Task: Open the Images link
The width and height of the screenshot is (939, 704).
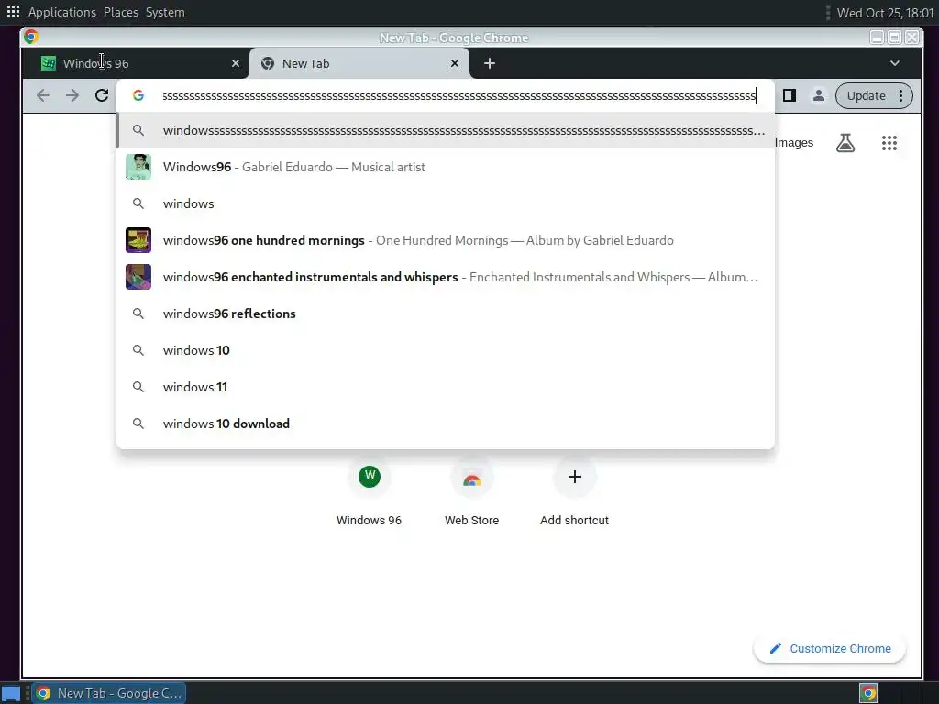Action: [x=793, y=143]
